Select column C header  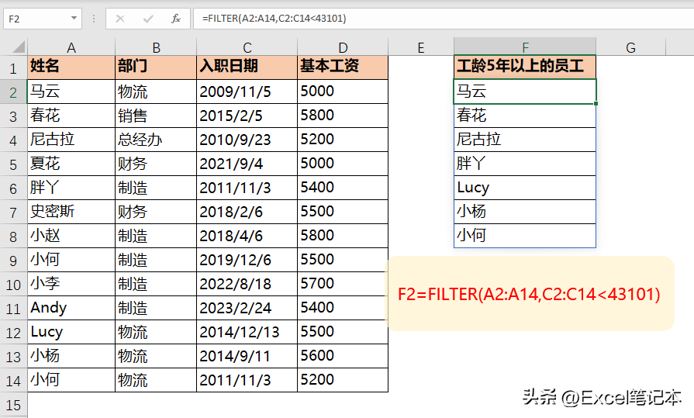247,47
